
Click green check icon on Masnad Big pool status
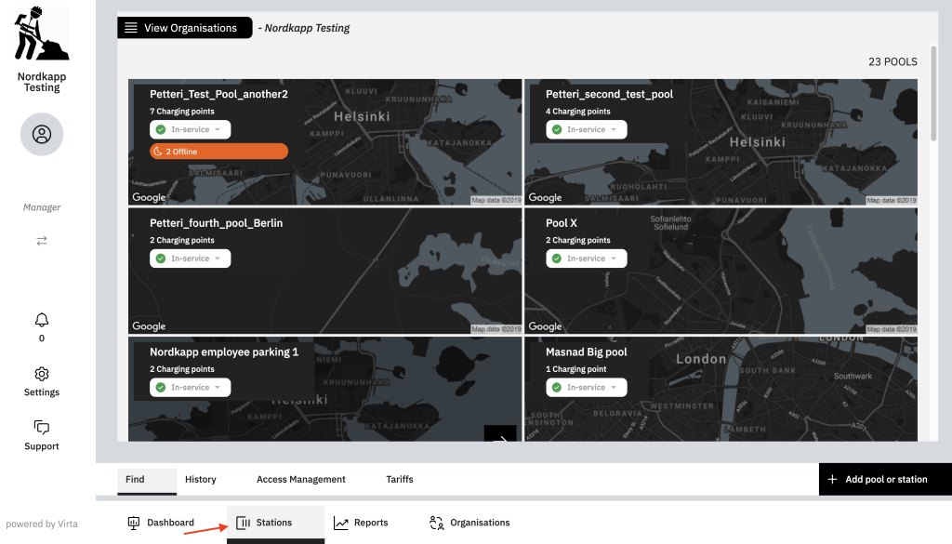pos(557,388)
